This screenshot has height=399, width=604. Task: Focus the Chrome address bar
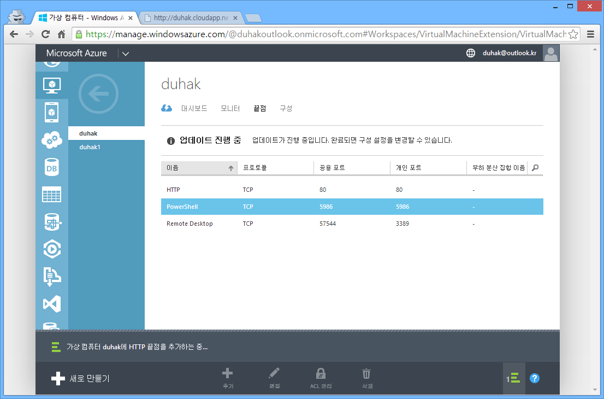325,34
